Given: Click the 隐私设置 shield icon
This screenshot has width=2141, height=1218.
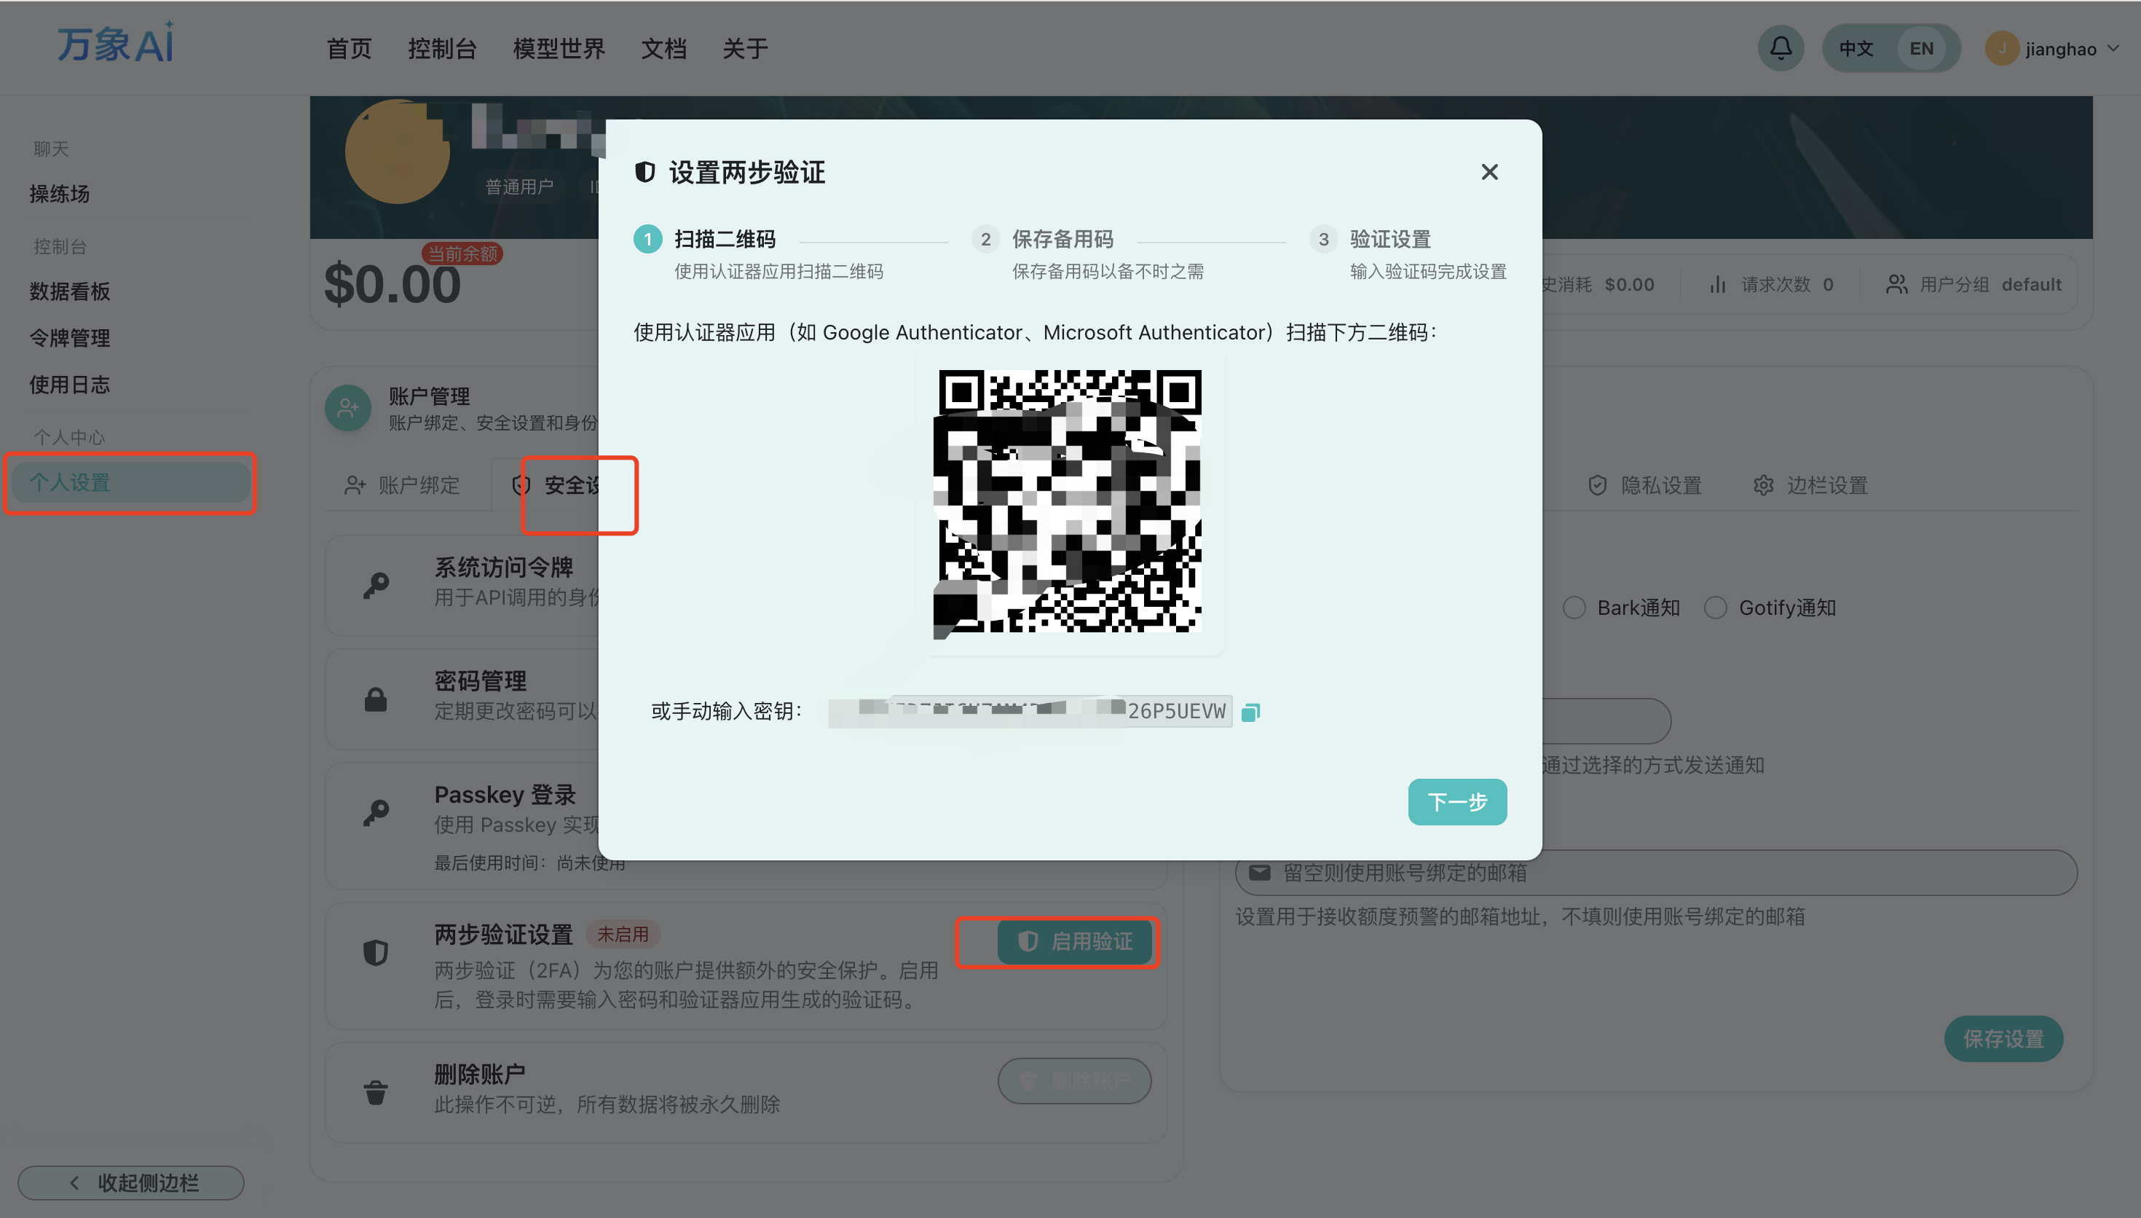Looking at the screenshot, I should point(1597,484).
